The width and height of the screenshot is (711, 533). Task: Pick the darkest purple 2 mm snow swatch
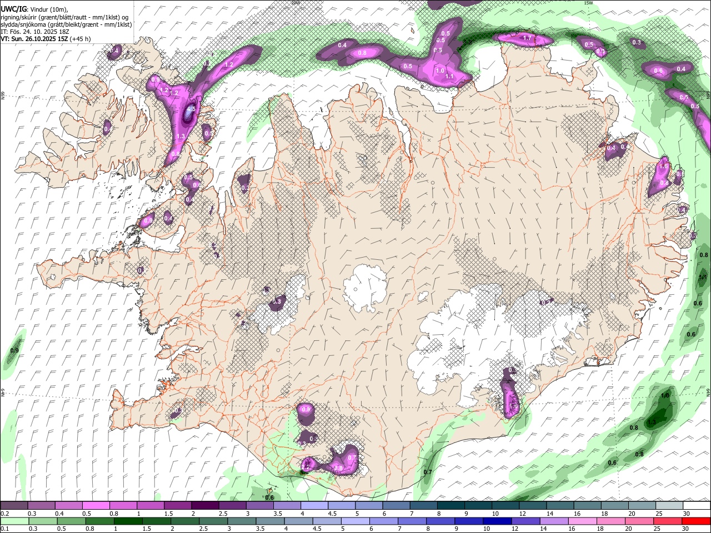204,506
